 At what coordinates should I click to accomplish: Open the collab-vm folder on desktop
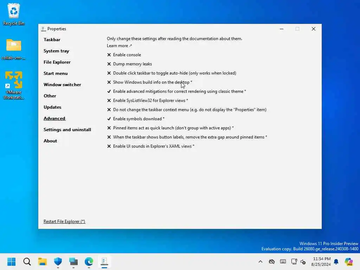click(14, 49)
